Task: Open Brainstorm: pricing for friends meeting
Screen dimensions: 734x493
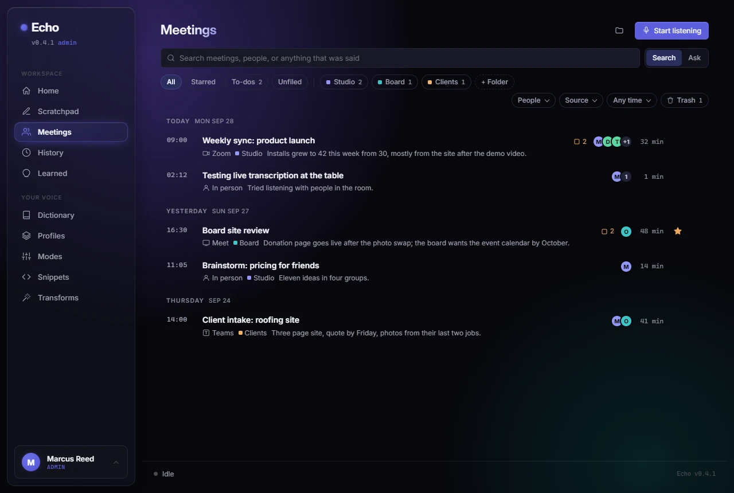Action: point(261,265)
